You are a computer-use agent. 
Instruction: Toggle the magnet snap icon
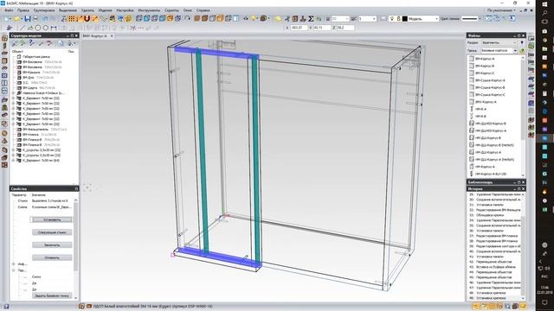point(87,19)
